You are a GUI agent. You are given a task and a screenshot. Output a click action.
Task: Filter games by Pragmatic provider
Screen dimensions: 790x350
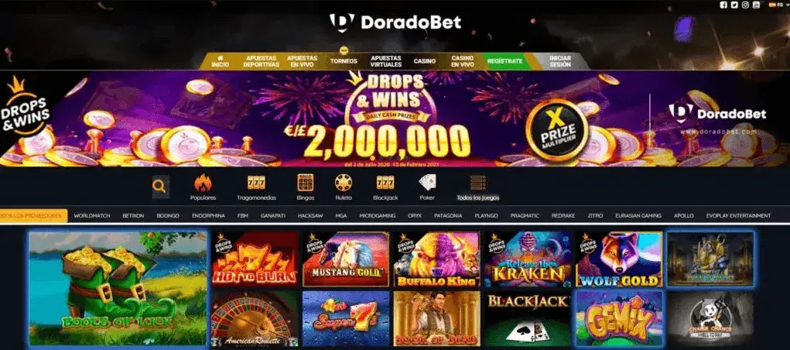pos(525,215)
